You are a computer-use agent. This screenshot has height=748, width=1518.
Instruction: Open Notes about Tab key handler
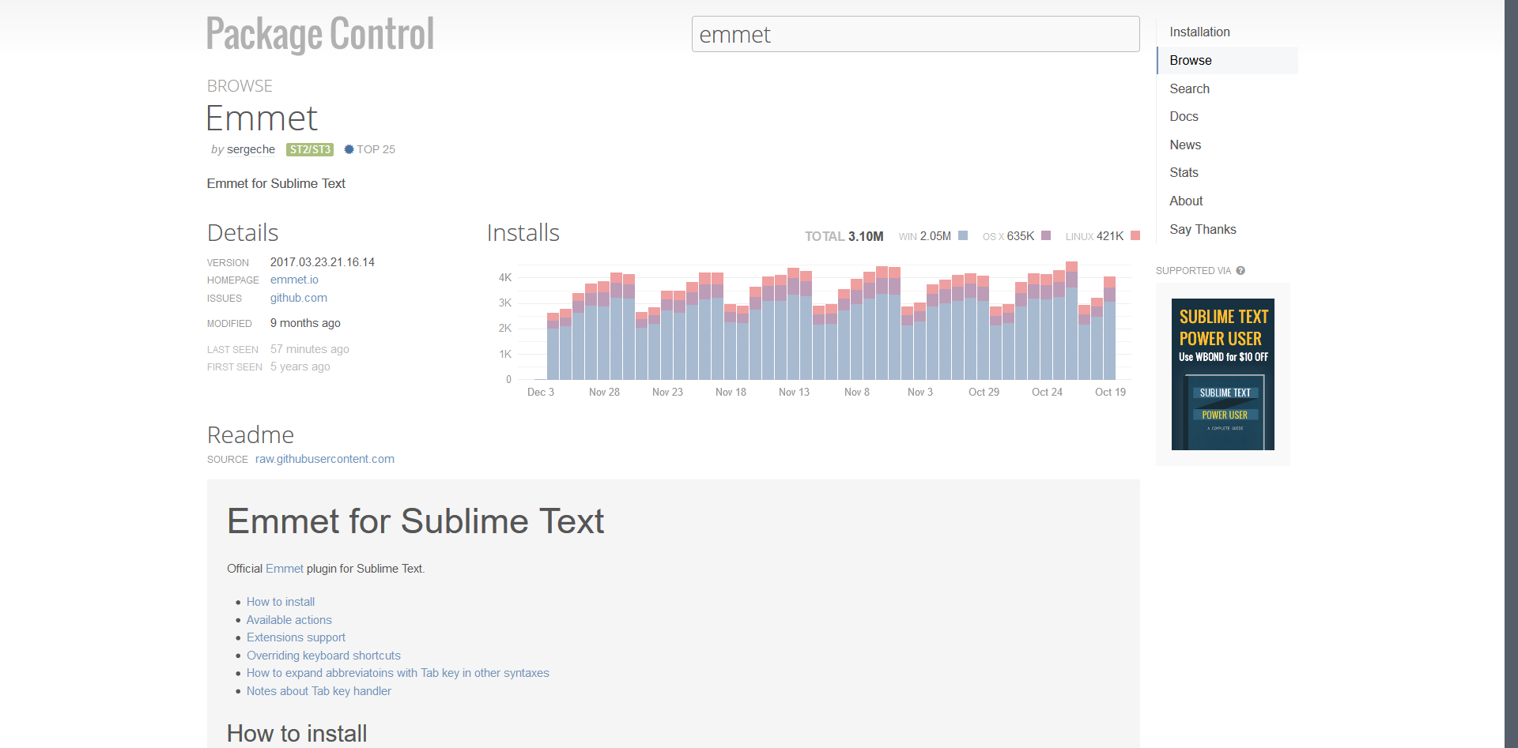(x=319, y=691)
